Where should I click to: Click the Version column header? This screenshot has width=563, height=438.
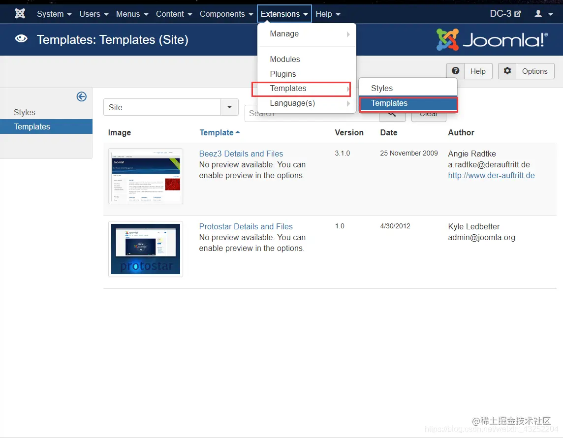coord(349,132)
